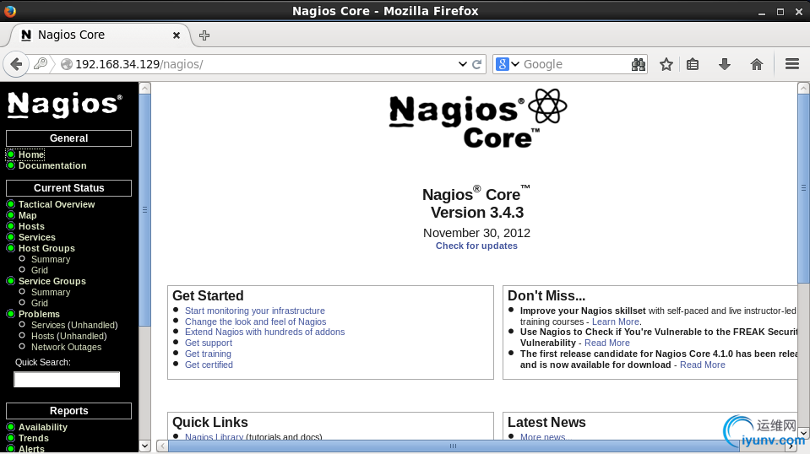Open Tactical Overview in the sidebar
Screen dimensions: 810x454
pyautogui.click(x=57, y=204)
